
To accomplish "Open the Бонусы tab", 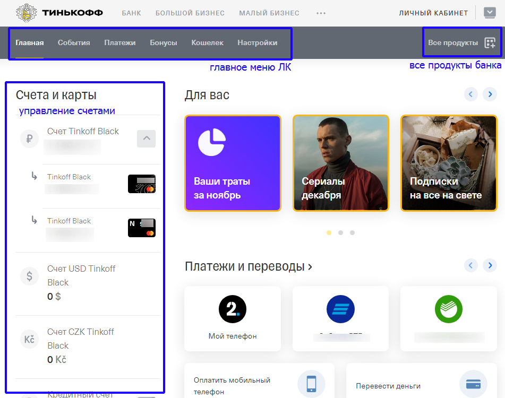I will 164,43.
